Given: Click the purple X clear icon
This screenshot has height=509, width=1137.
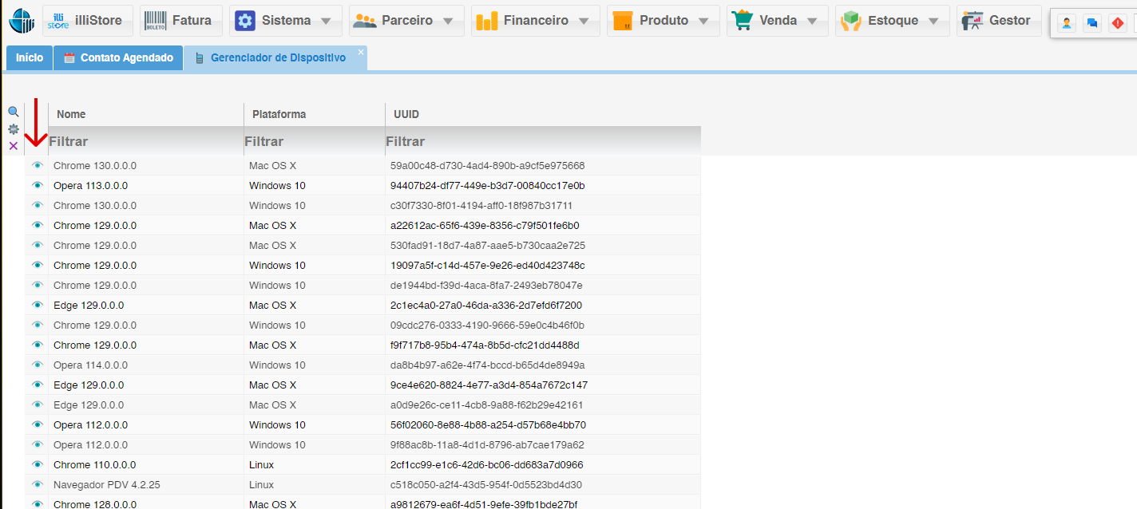Looking at the screenshot, I should click(x=13, y=146).
